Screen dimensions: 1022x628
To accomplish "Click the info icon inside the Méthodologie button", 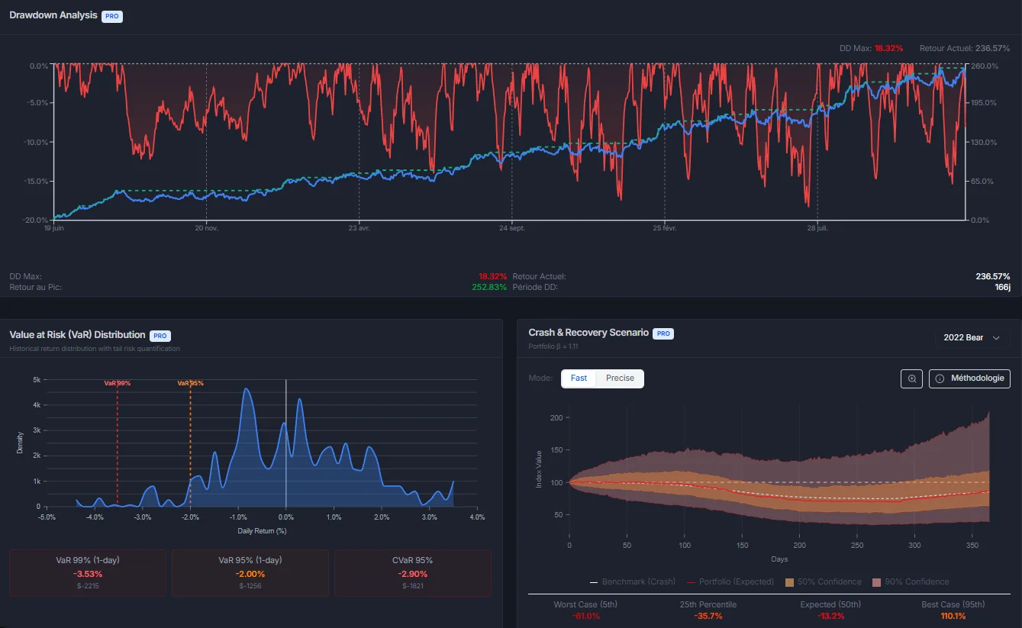I will [x=938, y=378].
